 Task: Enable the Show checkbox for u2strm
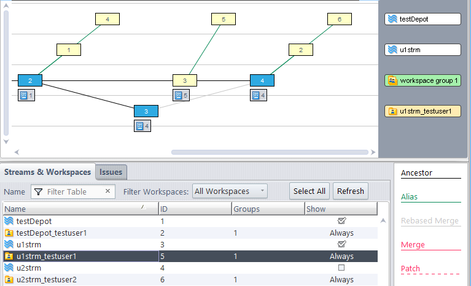pyautogui.click(x=341, y=268)
